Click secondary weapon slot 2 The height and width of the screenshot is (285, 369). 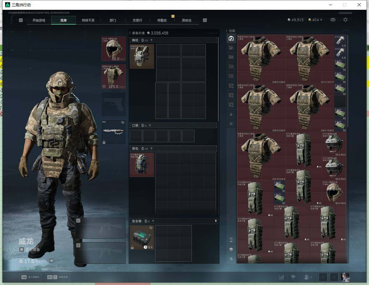[100, 253]
